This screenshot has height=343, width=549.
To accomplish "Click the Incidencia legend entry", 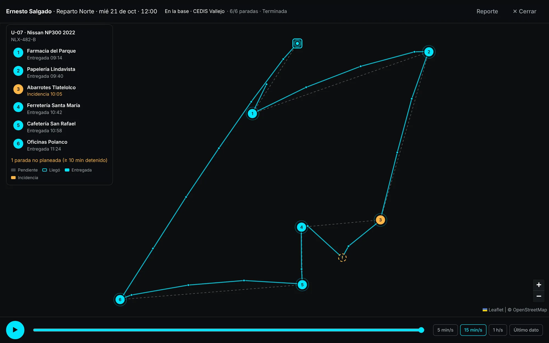I will pos(24,178).
